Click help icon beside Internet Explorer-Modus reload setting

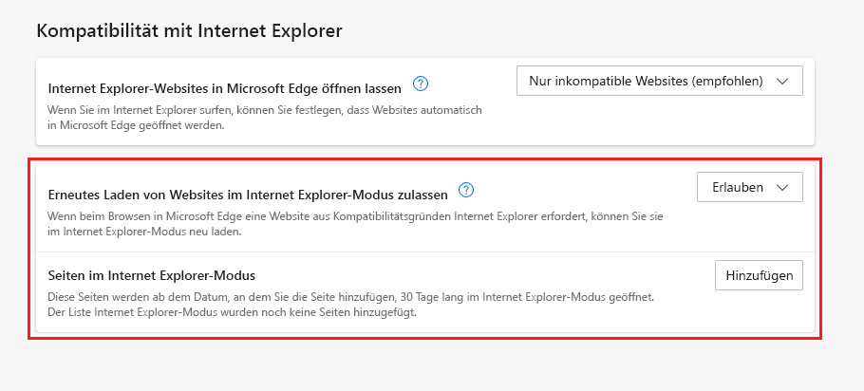(x=465, y=190)
